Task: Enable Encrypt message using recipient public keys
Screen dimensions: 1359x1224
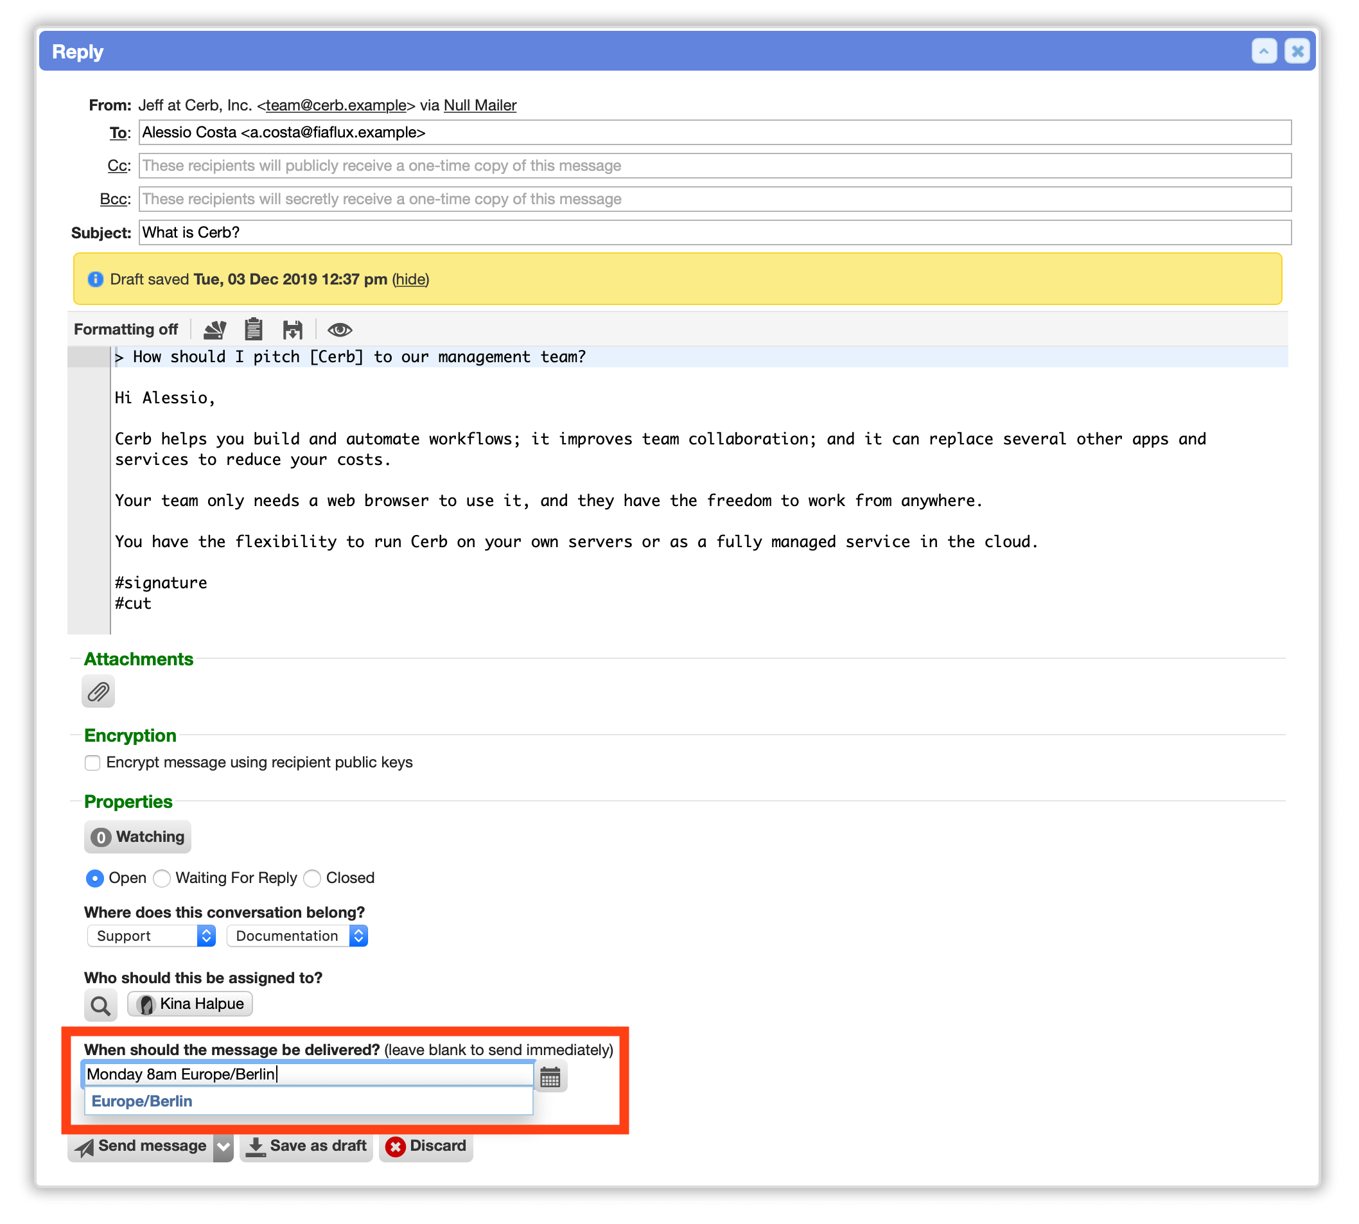Action: click(x=92, y=763)
